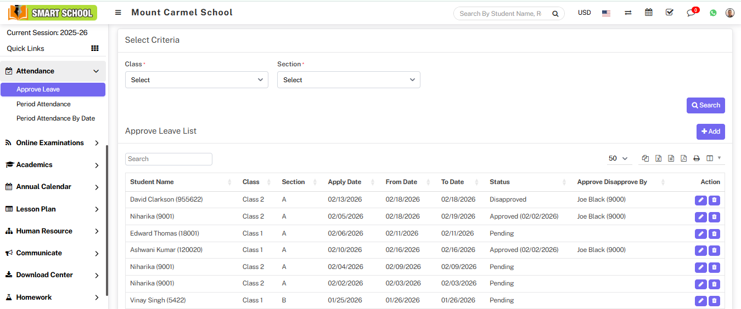The height and width of the screenshot is (309, 741).
Task: Open the calendar icon in top bar
Action: (649, 13)
